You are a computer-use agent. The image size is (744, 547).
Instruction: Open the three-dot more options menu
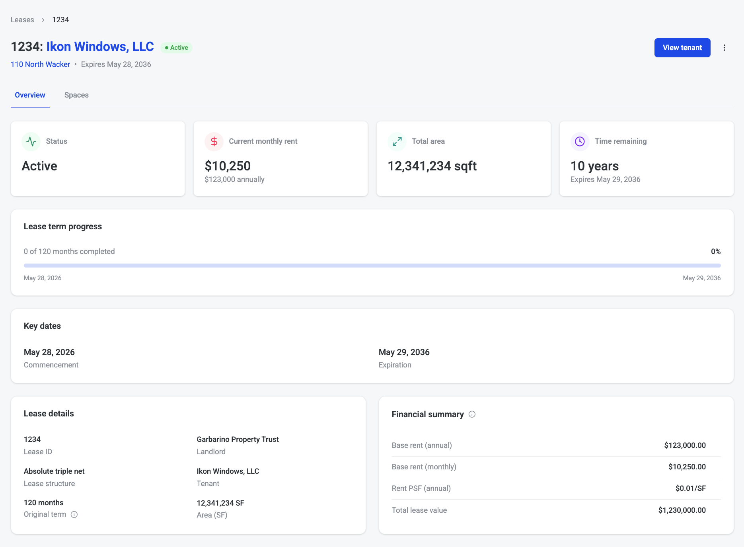[x=724, y=48]
